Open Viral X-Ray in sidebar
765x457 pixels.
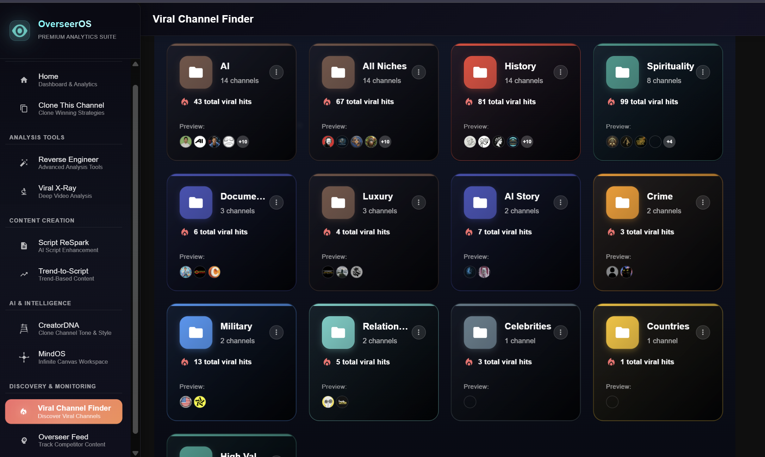click(x=64, y=192)
